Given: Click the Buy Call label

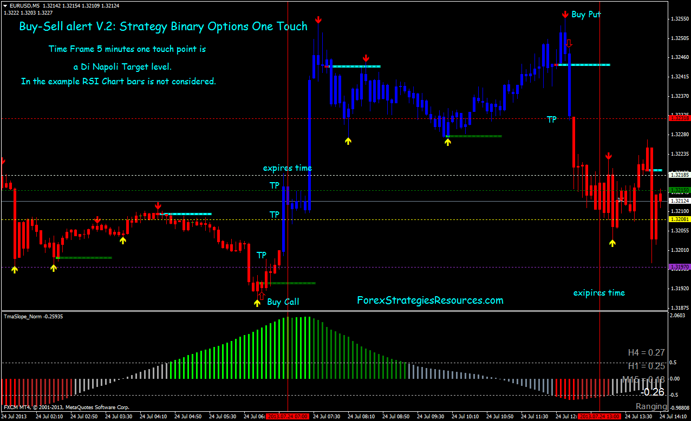Looking at the screenshot, I should pos(283,302).
